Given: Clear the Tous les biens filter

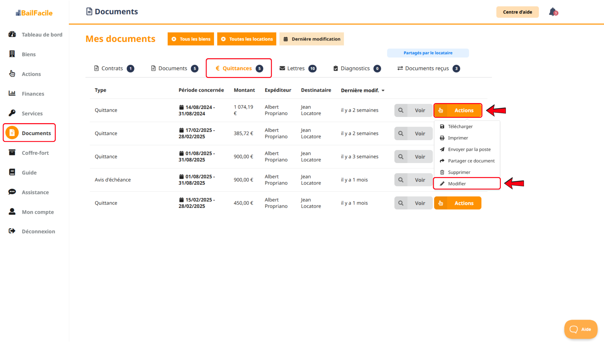Looking at the screenshot, I should tap(174, 39).
